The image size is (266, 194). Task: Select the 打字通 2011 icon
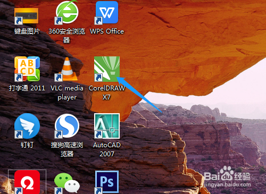[x=27, y=69]
